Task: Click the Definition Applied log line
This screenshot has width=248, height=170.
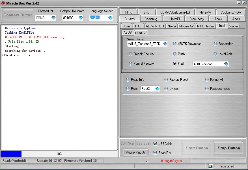Action: [20, 28]
